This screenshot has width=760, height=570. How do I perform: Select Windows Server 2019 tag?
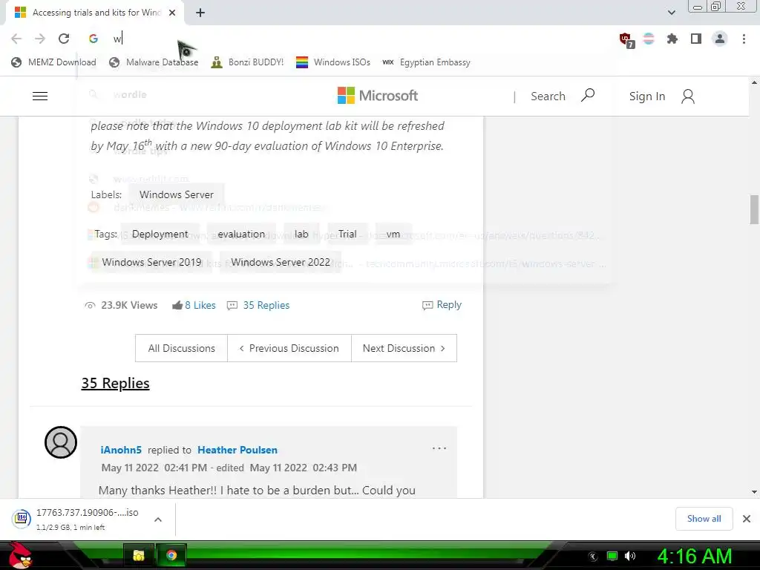(151, 262)
